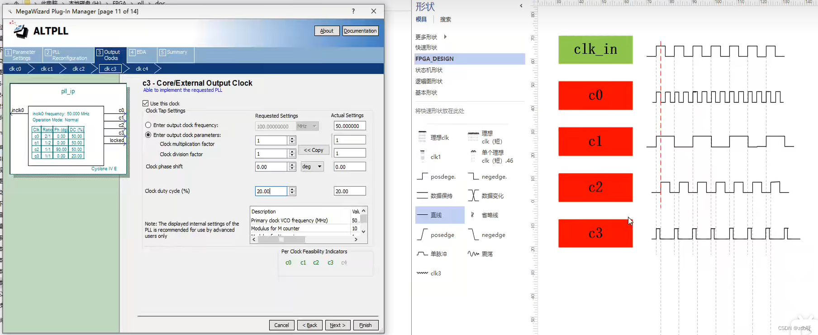
Task: Adjust the clock multiplication factor spinner
Action: tap(292, 141)
